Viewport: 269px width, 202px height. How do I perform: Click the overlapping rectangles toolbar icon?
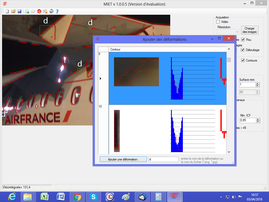point(33,11)
